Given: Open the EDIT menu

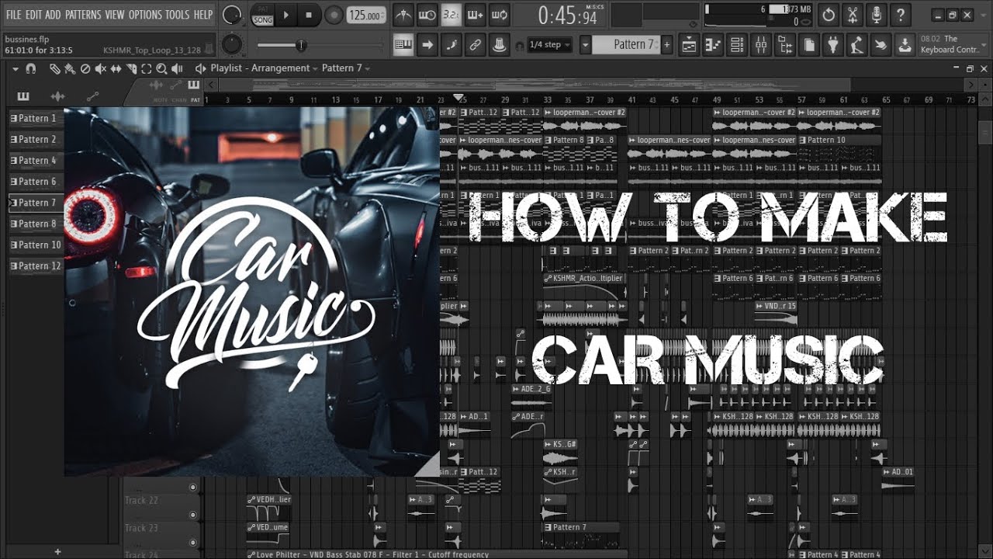Looking at the screenshot, I should point(33,15).
